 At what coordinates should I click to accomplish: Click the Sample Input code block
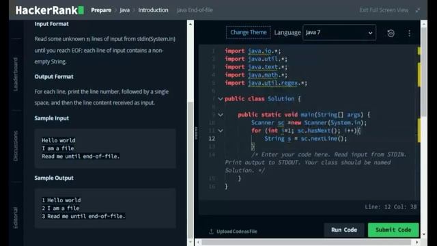point(105,148)
